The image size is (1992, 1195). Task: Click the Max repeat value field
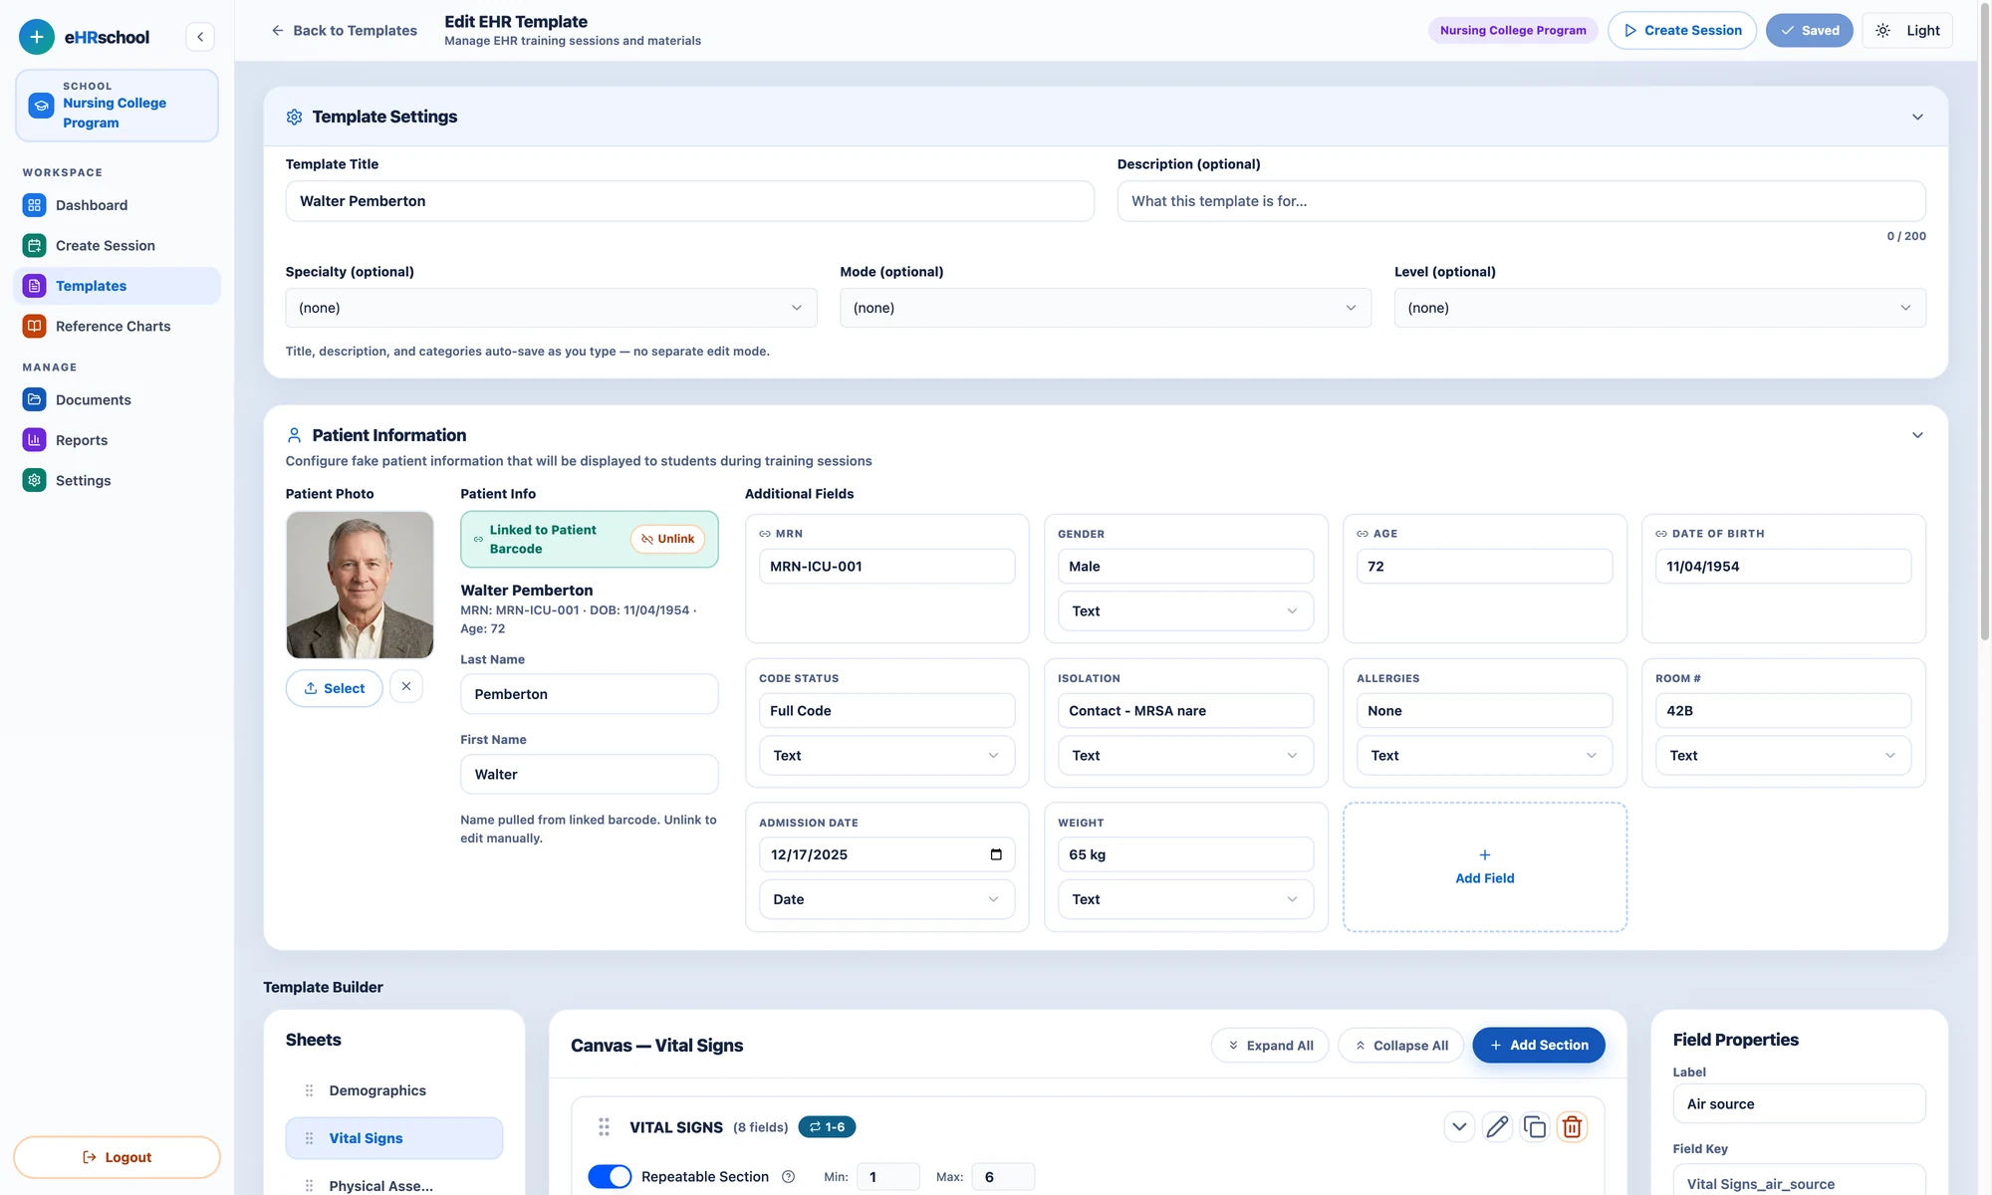[1003, 1177]
